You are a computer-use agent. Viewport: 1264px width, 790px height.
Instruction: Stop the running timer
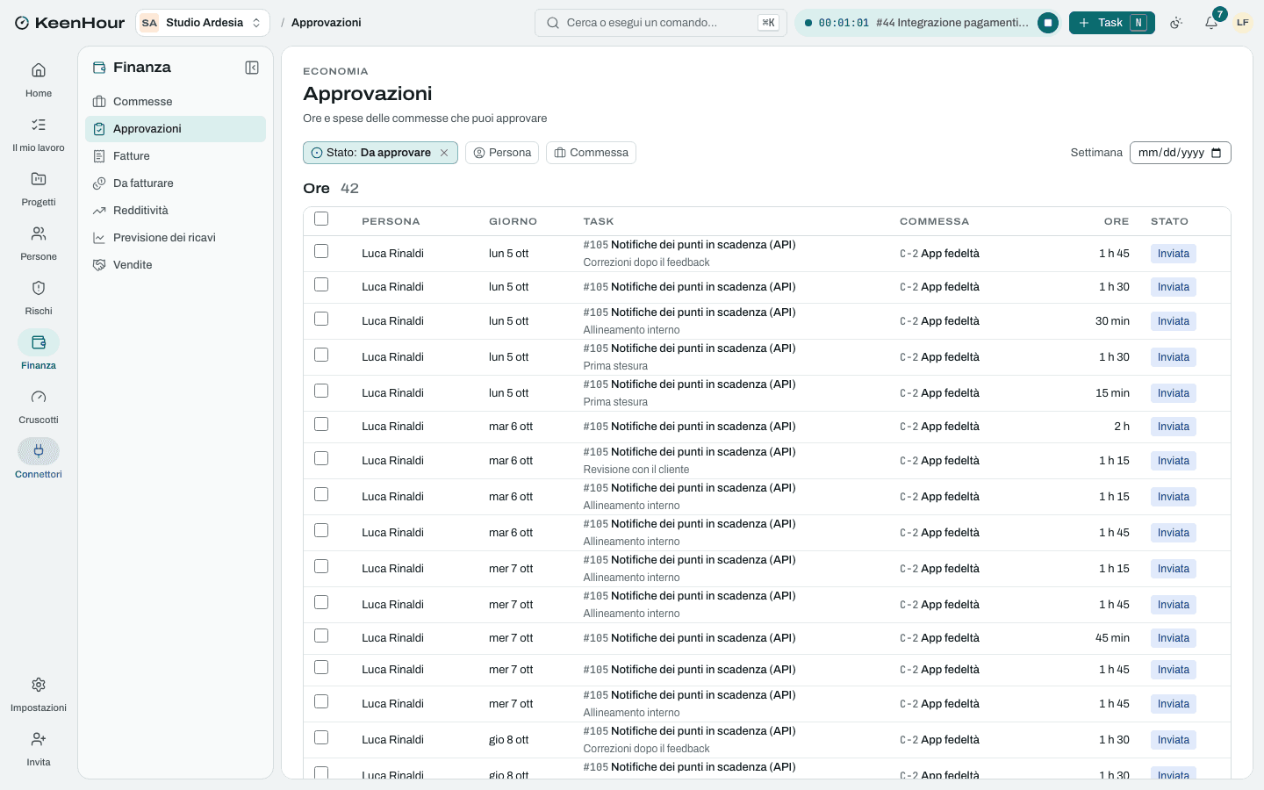[1048, 23]
